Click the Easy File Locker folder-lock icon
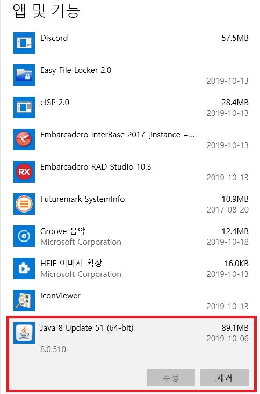Screen dimensions: 260x394 coord(24,75)
